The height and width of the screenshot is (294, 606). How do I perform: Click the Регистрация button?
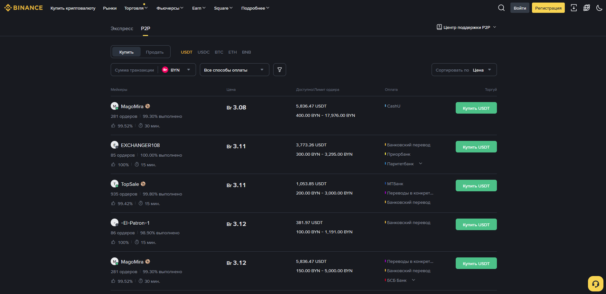coord(548,8)
